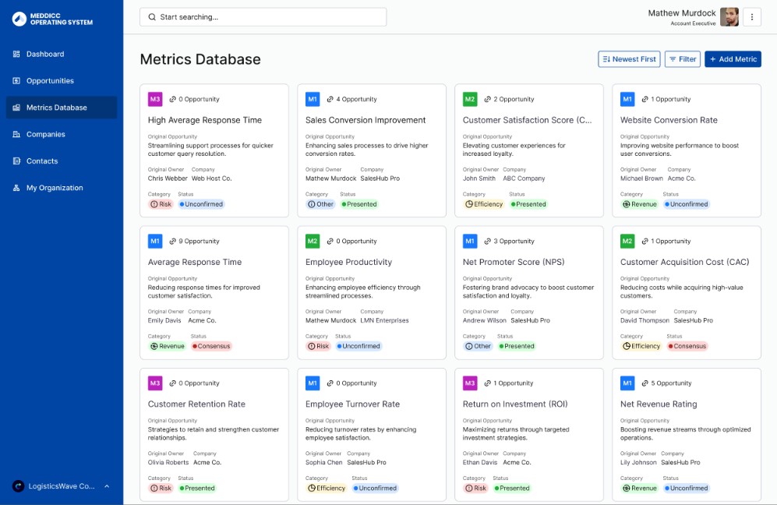Click the M3 badge on High Average Response Time
The width and height of the screenshot is (777, 505).
[x=154, y=99]
